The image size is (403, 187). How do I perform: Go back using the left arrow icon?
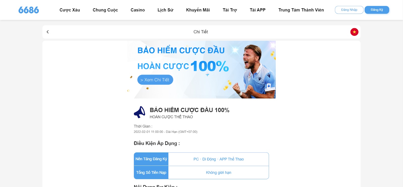(48, 32)
